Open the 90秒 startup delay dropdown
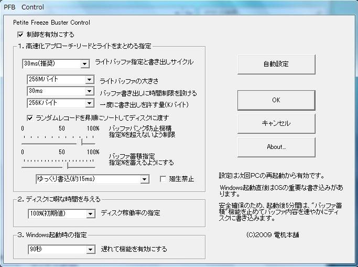358x267 pixels. 61,249
